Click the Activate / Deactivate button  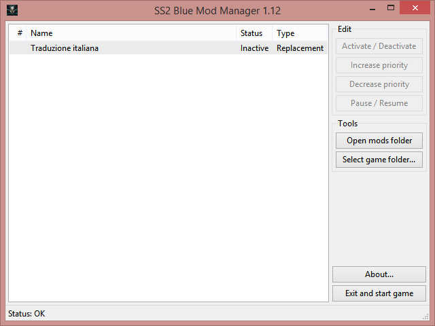[379, 46]
